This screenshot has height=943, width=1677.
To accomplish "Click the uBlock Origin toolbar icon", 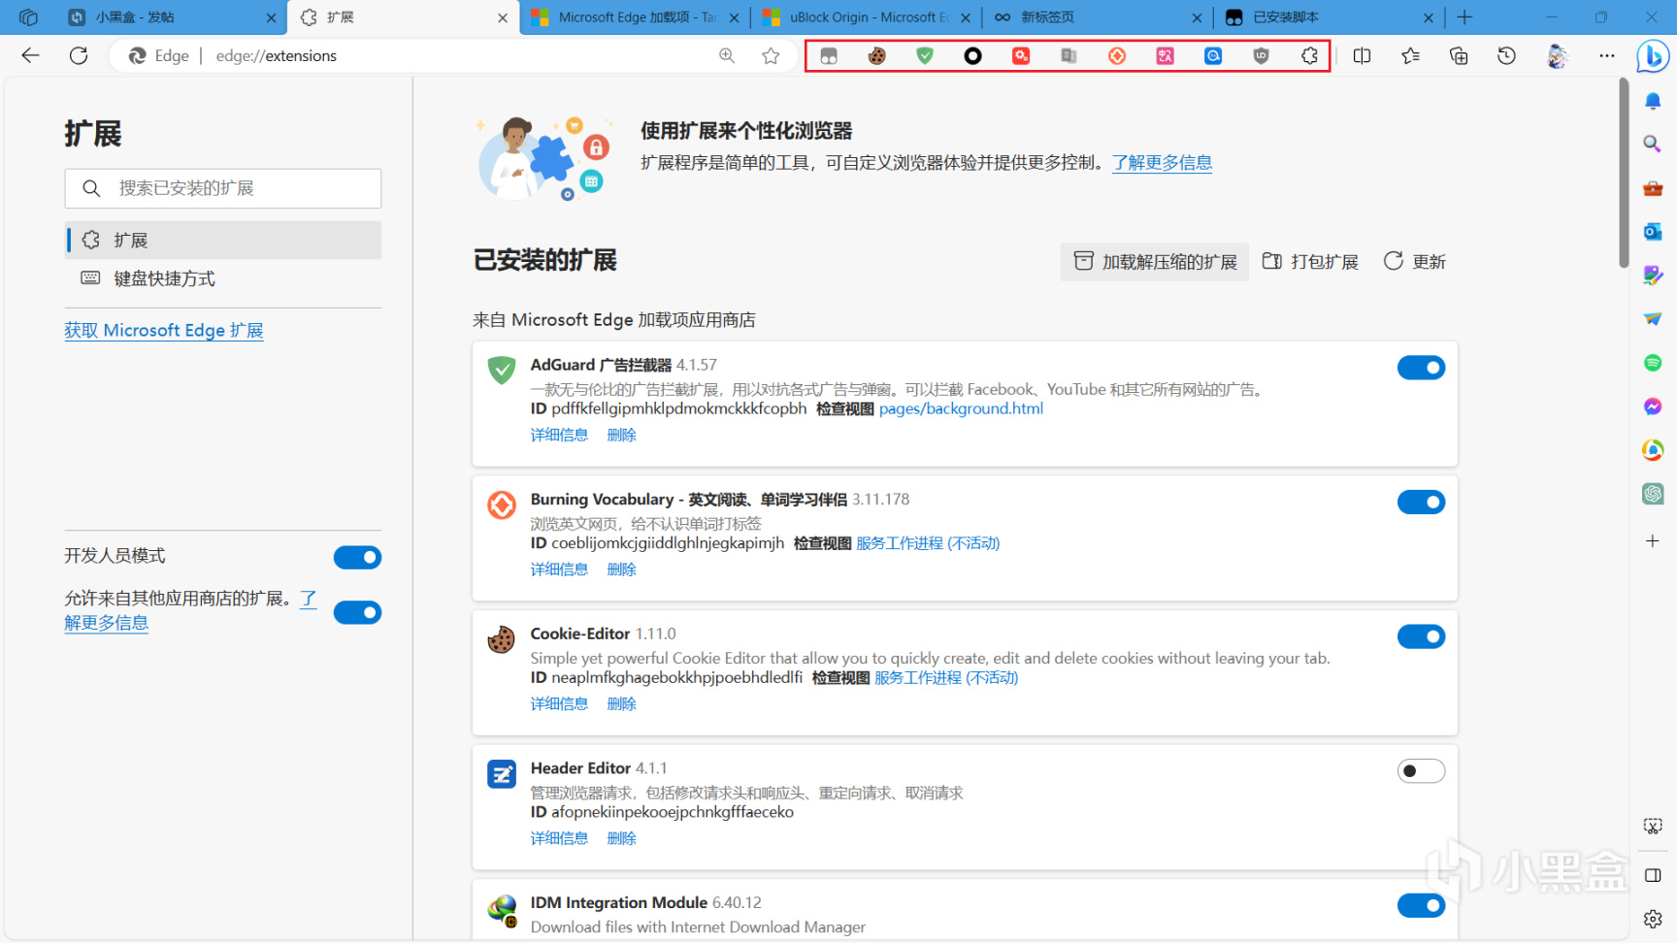I will (x=1261, y=56).
